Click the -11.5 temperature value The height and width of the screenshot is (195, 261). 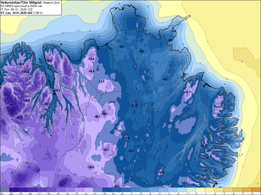(134, 105)
